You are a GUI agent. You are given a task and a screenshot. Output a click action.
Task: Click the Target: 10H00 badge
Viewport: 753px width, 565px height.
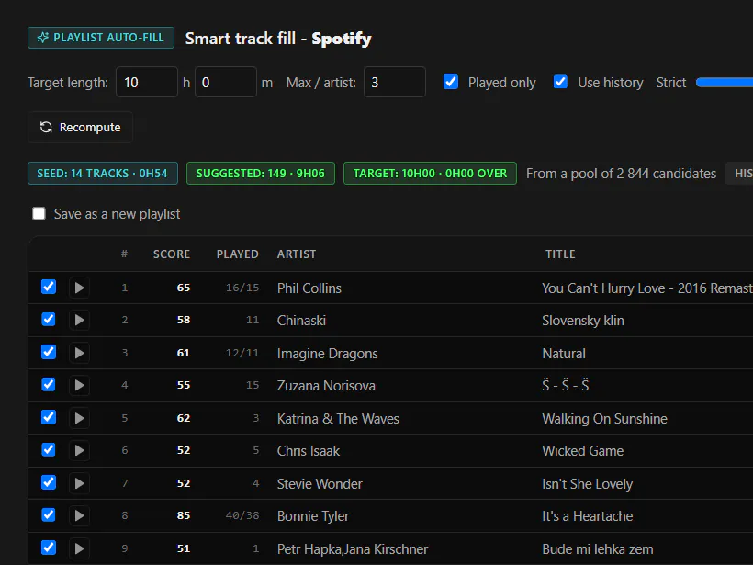430,174
